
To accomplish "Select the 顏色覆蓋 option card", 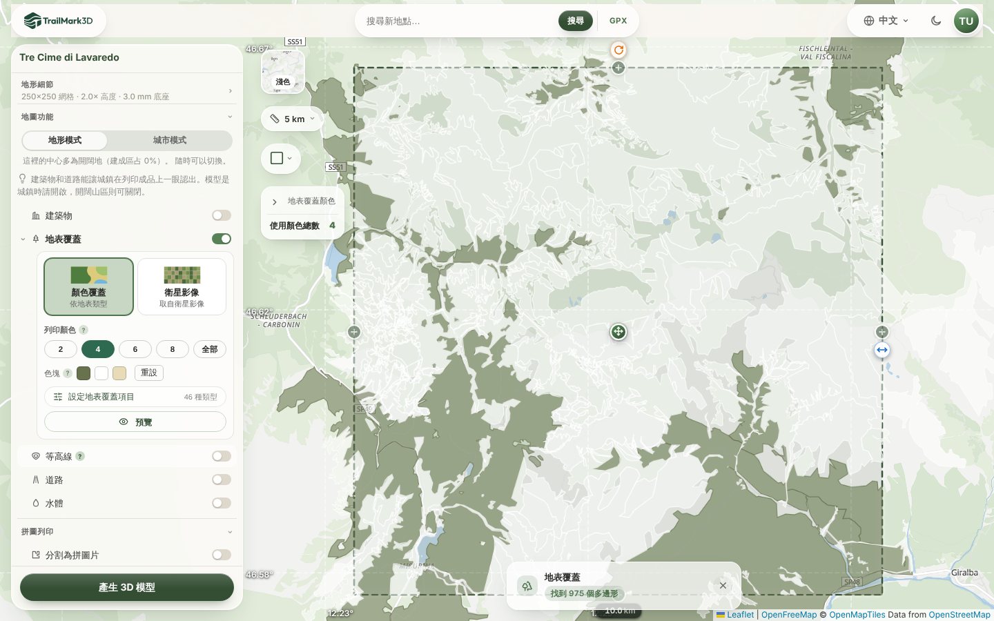I will click(x=88, y=286).
